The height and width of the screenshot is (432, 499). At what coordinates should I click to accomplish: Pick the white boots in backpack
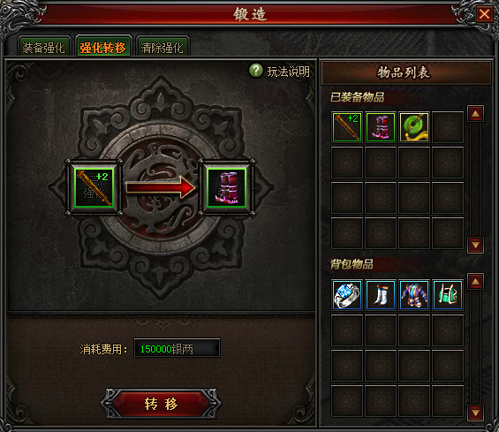pos(381,295)
